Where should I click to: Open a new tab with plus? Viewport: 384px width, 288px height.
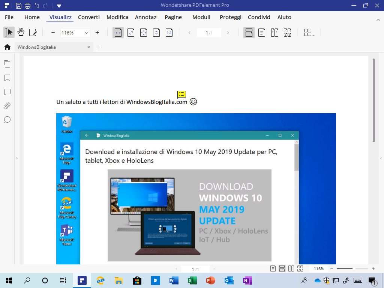[x=98, y=47]
